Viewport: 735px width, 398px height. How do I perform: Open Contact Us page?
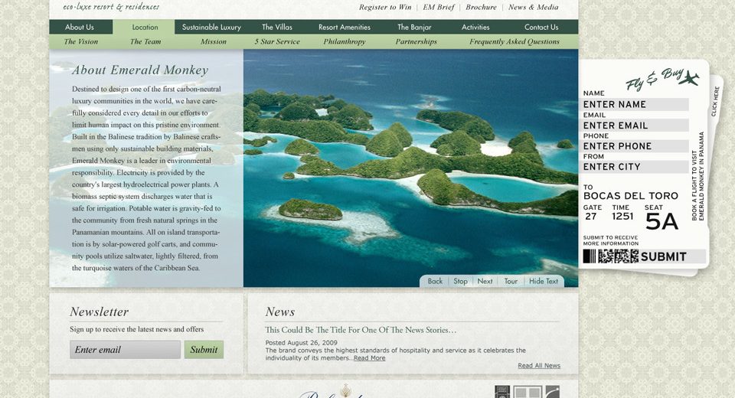pos(541,28)
